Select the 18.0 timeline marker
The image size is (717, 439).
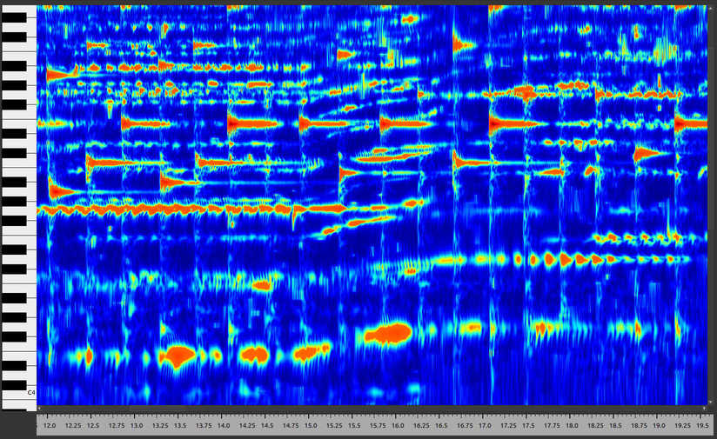click(572, 427)
